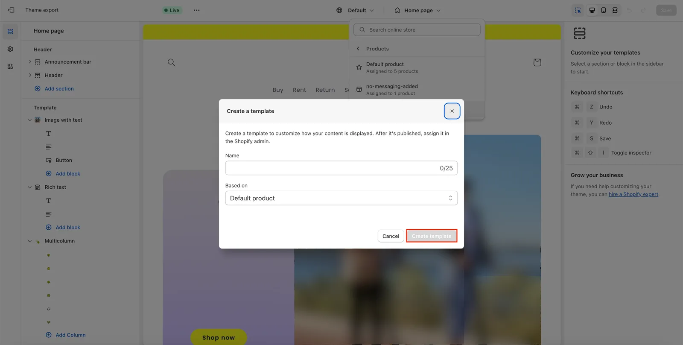Click the exit editor back icon

point(11,10)
